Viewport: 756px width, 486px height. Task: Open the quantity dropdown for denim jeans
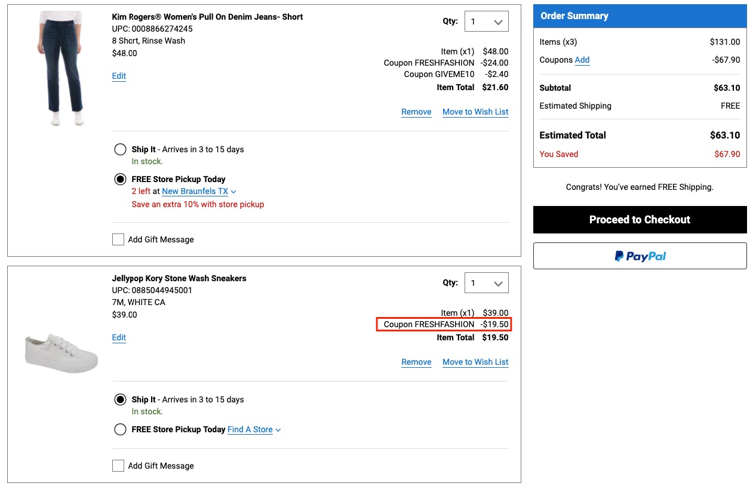486,21
